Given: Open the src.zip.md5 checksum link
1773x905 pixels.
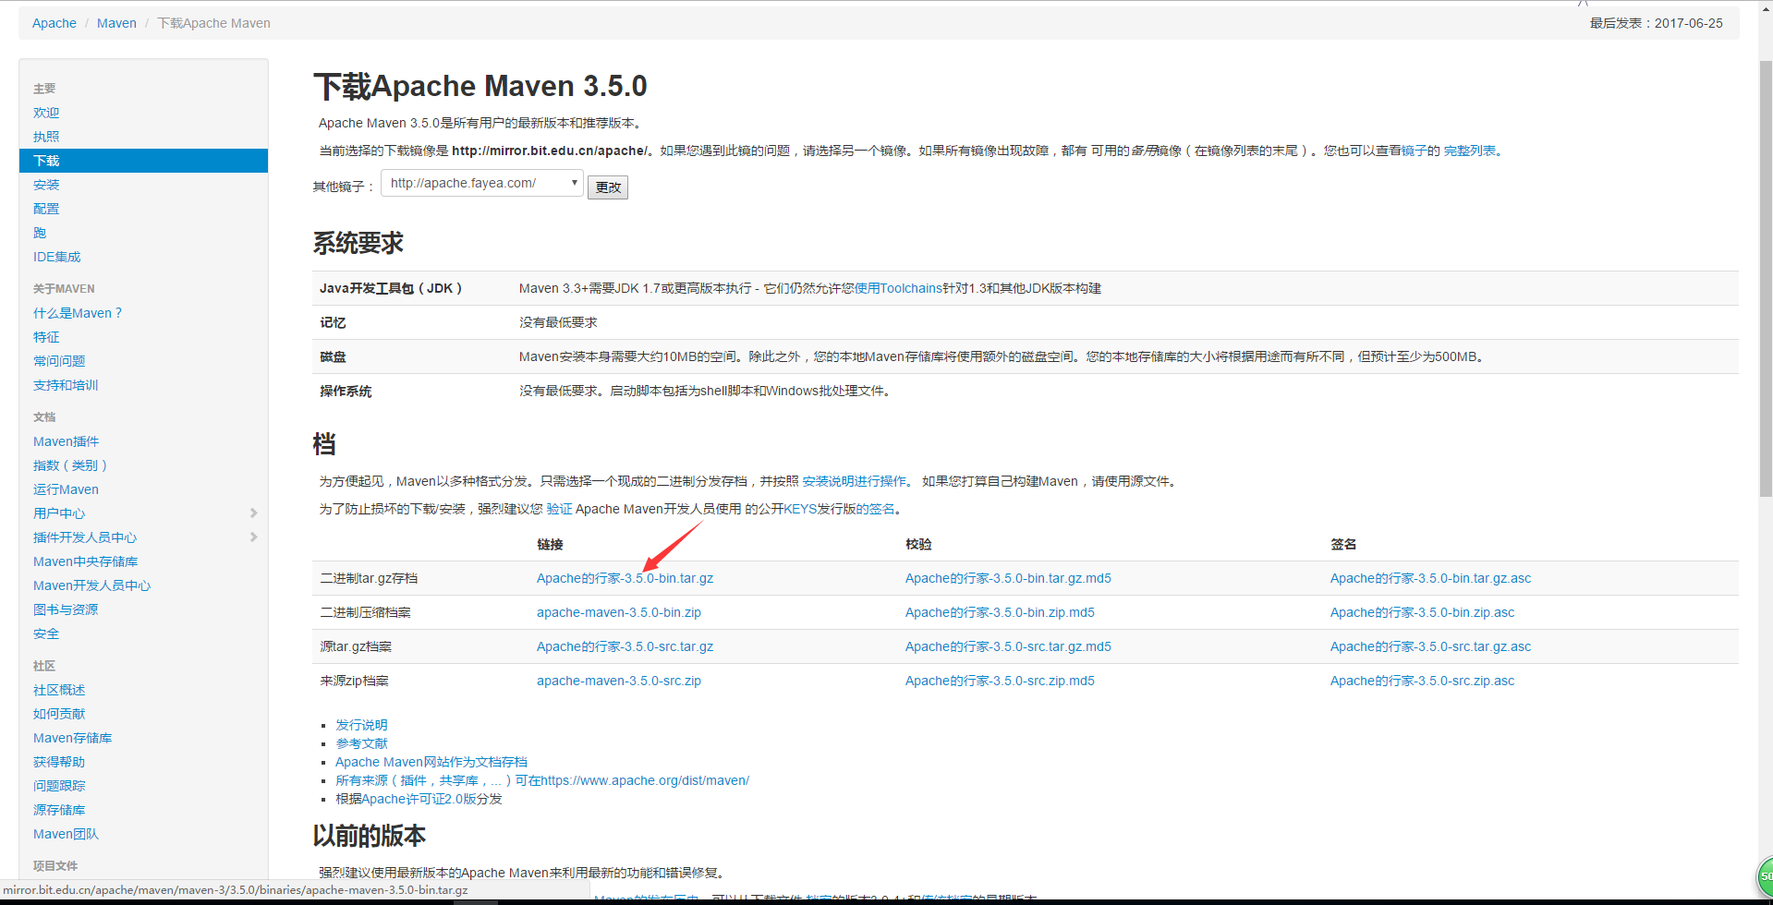Looking at the screenshot, I should 1000,681.
